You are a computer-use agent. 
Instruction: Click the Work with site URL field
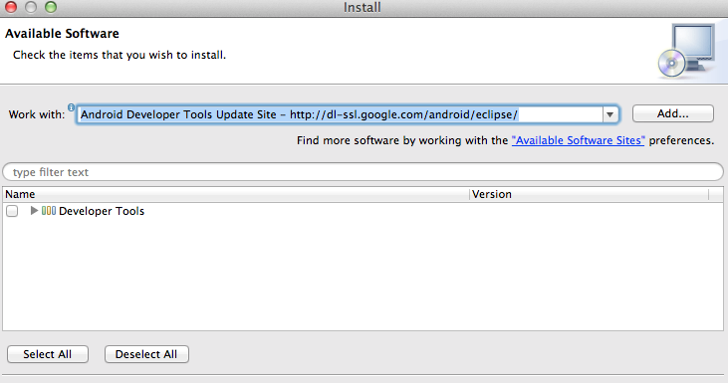click(340, 114)
